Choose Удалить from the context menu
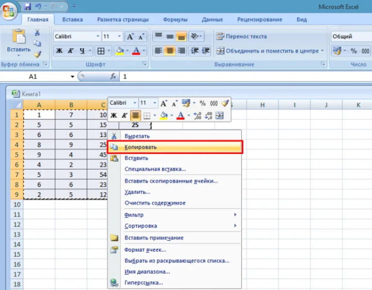Screen dimensions: 372x290 [x=174, y=192]
